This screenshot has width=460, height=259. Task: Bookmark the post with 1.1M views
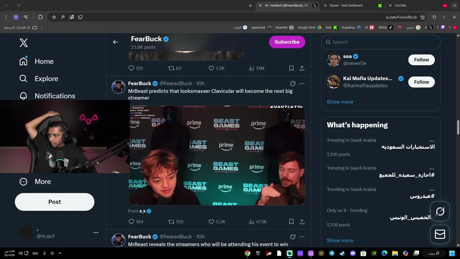[x=291, y=68]
